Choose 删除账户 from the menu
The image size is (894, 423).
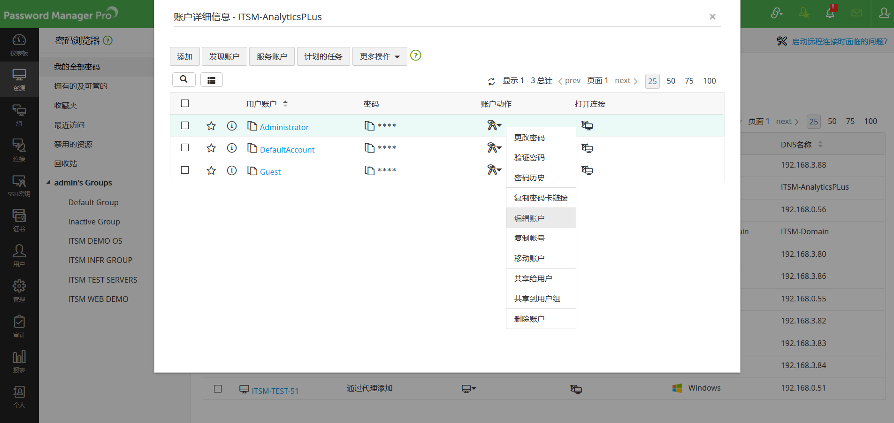click(x=541, y=319)
